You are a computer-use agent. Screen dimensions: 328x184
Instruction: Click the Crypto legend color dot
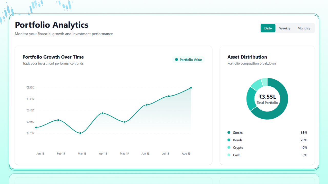229,147
